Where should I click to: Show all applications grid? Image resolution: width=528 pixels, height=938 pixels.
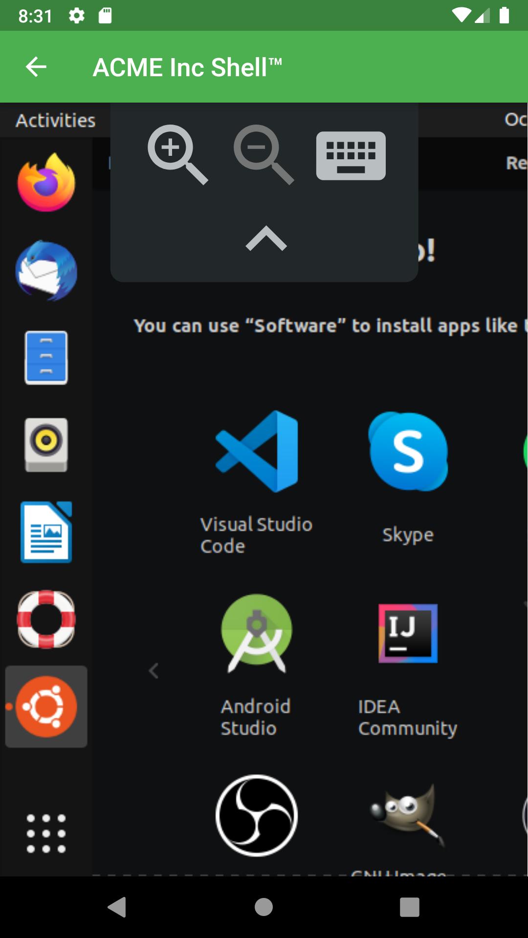coord(46,833)
